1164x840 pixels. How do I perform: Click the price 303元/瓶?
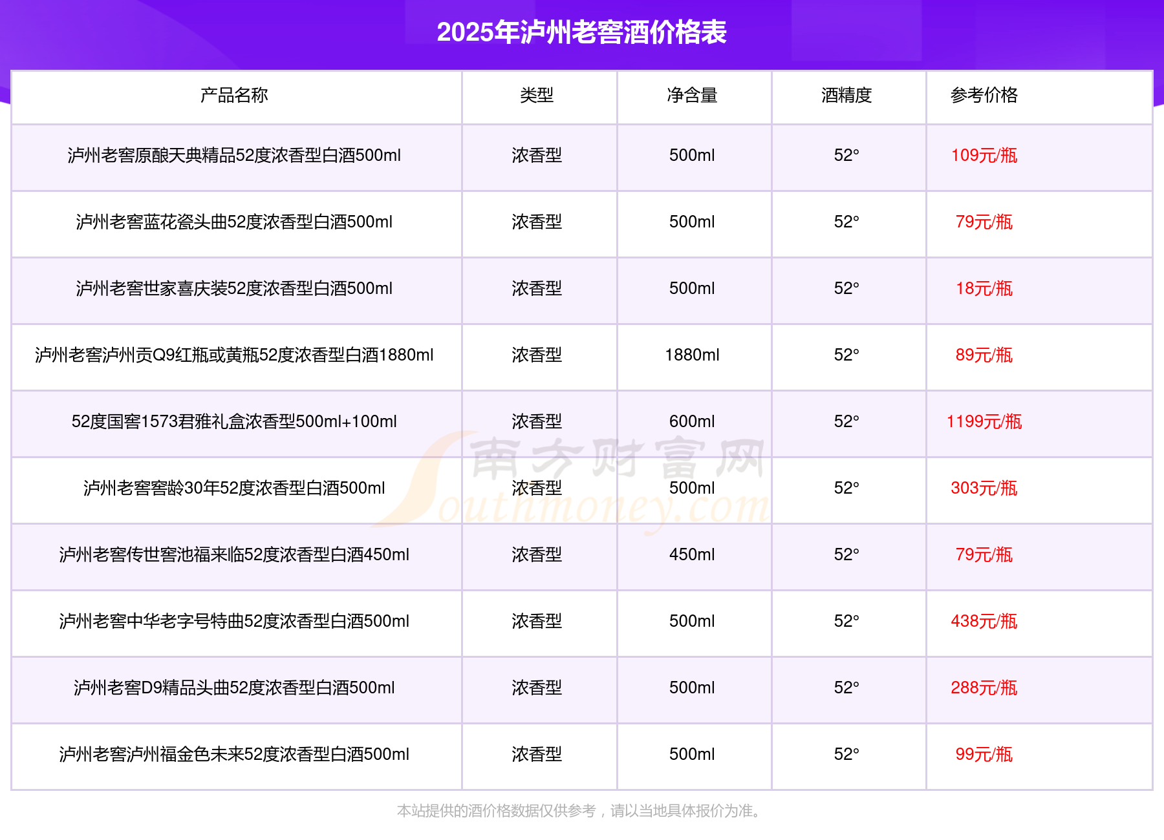(984, 488)
